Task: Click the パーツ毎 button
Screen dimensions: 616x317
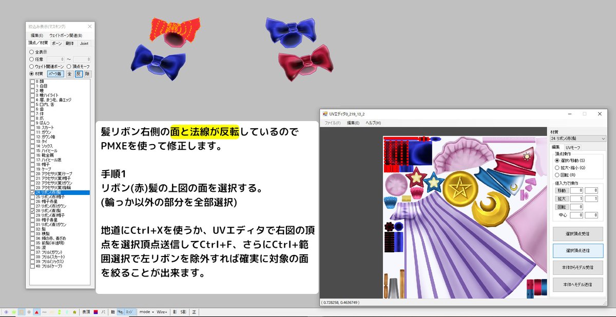Action: coord(55,73)
